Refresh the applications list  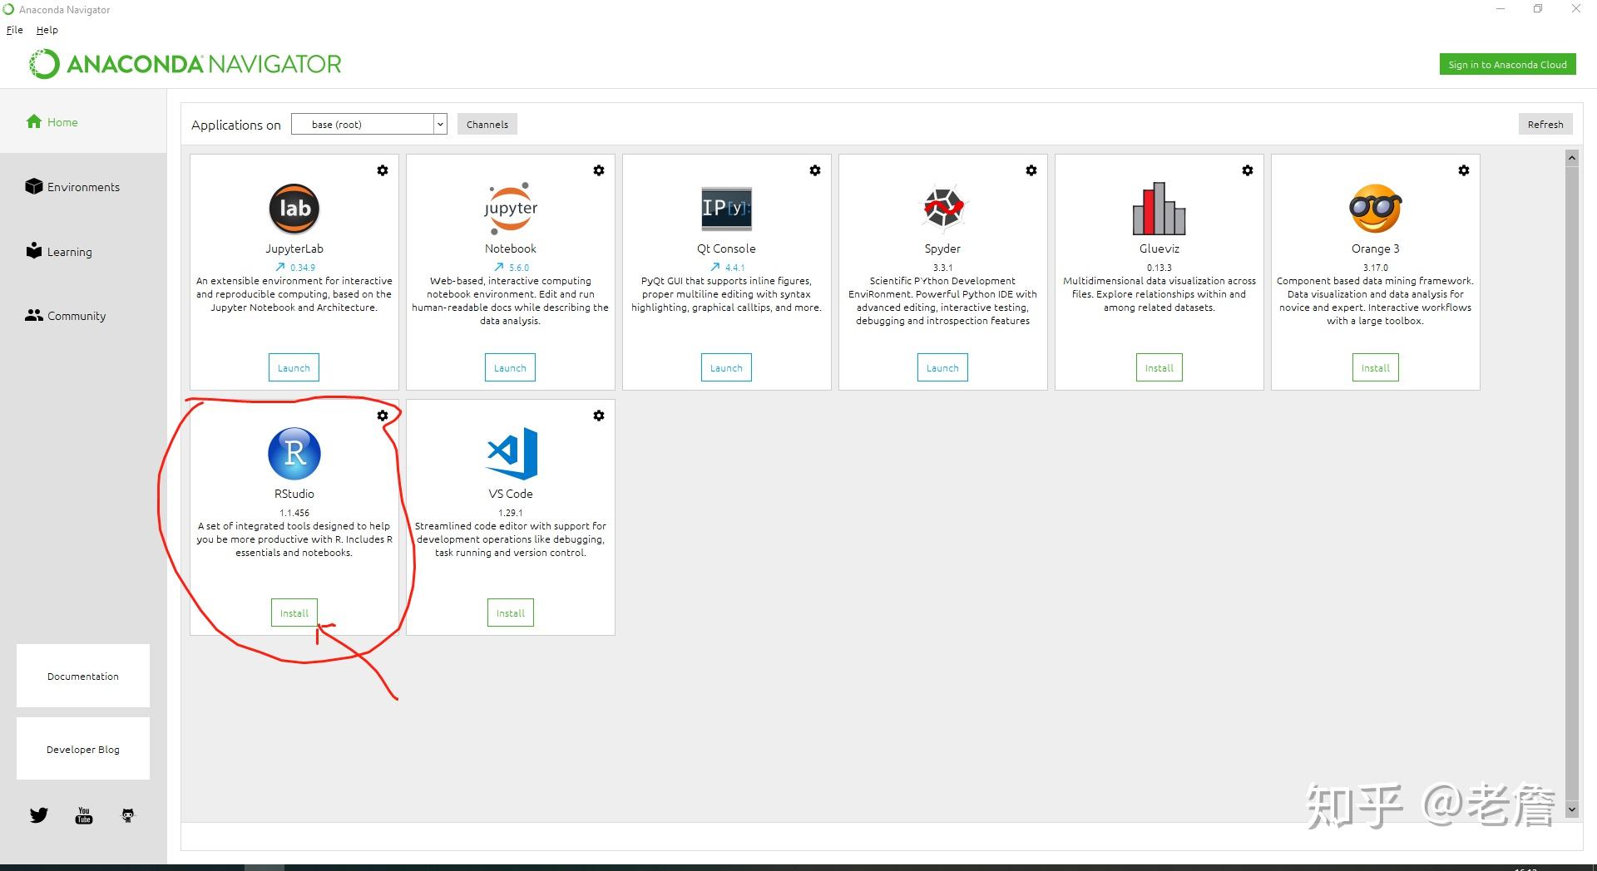[x=1545, y=125]
